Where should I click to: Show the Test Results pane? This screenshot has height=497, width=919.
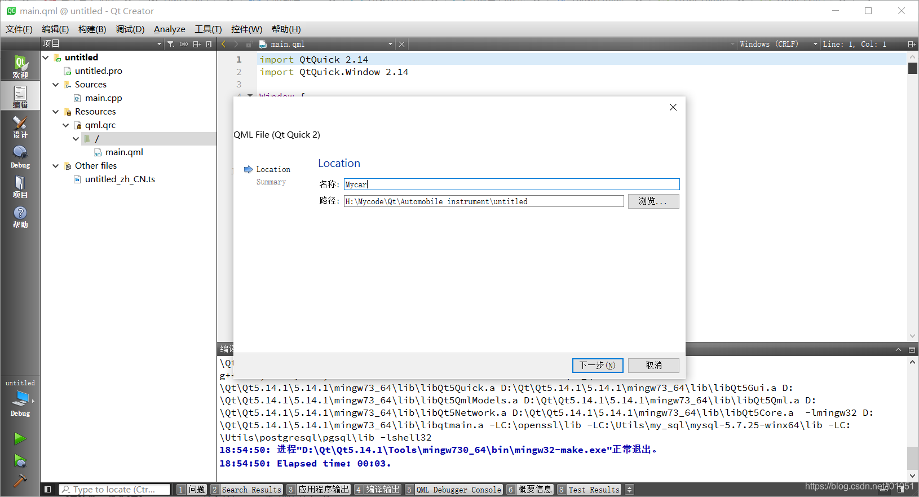589,490
